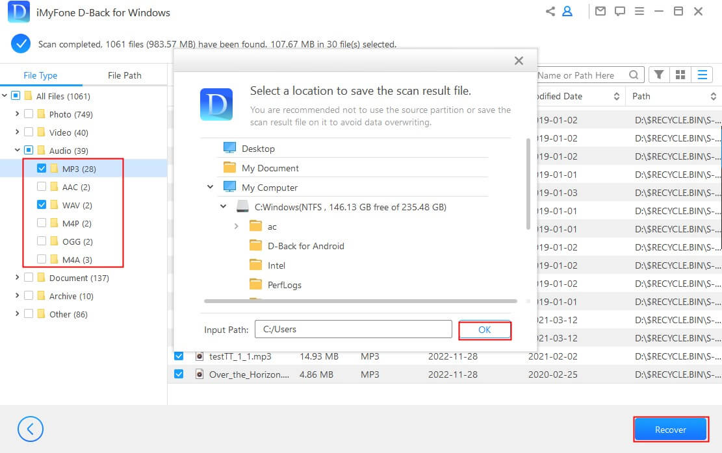The image size is (722, 453).
Task: Expand the Other category
Action: coord(17,313)
